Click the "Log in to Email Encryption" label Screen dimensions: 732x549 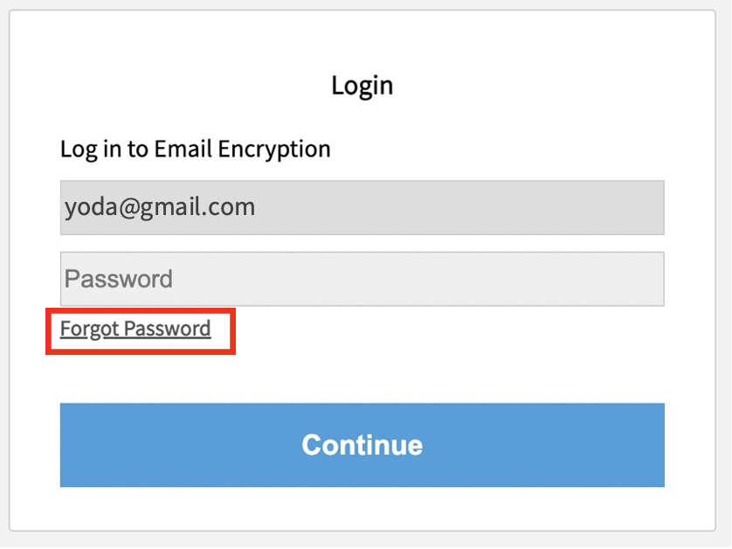point(195,149)
